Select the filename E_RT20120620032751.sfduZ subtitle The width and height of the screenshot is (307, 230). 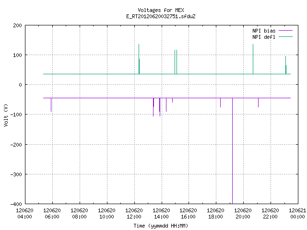click(161, 16)
